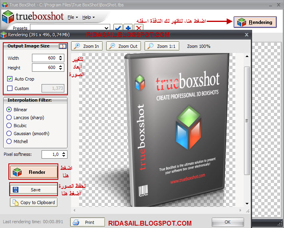Select the Mitchell interpolation filter
The width and height of the screenshot is (284, 228).
click(x=9, y=142)
